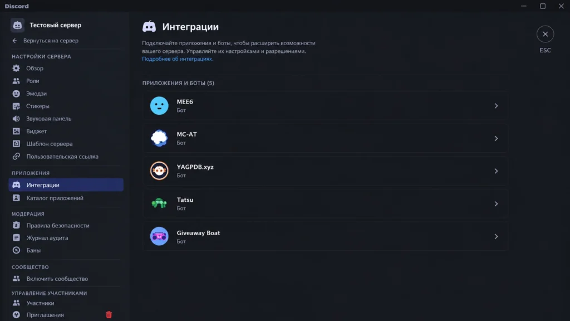Open the Обзор settings section
This screenshot has height=321, width=570.
tap(66, 68)
